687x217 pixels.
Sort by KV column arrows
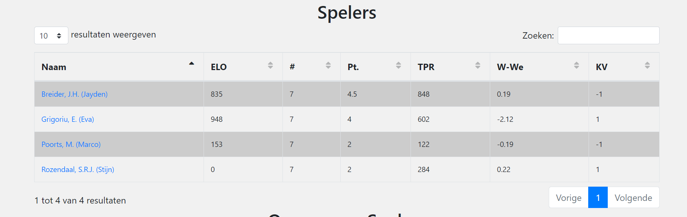coord(647,65)
